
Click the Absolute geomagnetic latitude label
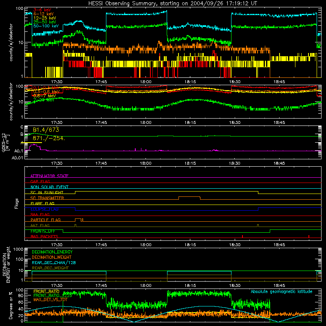click(x=282, y=292)
